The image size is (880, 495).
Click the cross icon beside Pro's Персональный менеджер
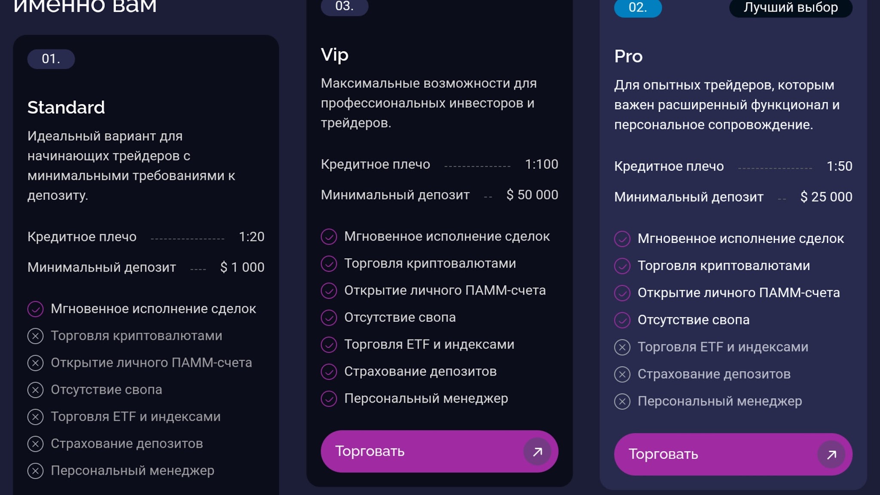[x=622, y=401]
